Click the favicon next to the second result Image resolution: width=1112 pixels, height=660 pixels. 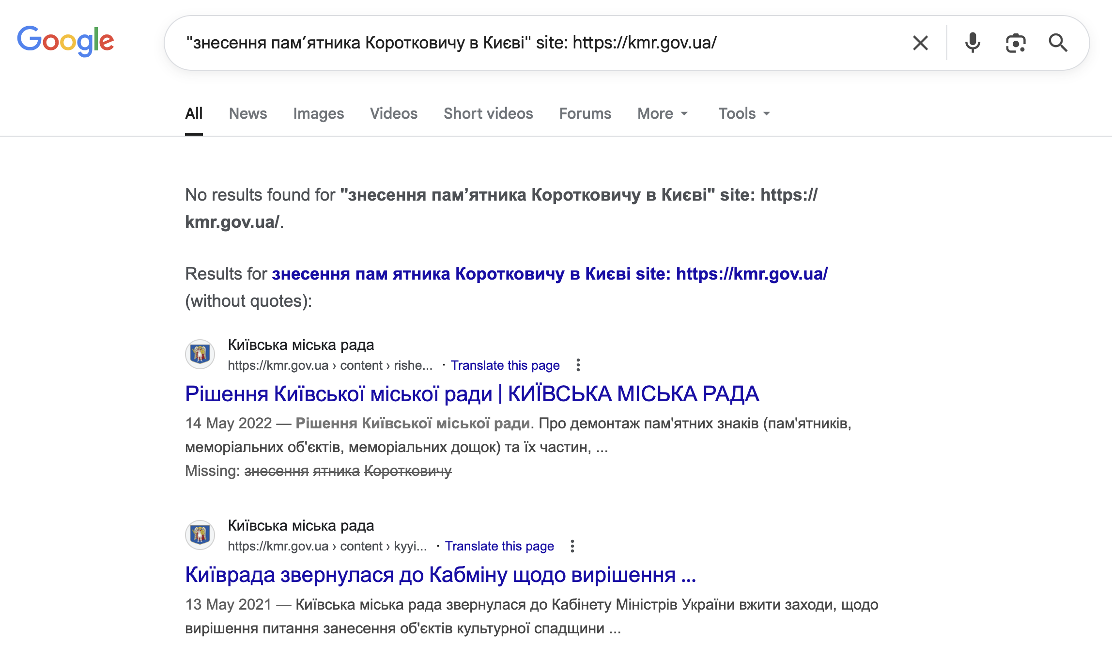[x=199, y=535]
